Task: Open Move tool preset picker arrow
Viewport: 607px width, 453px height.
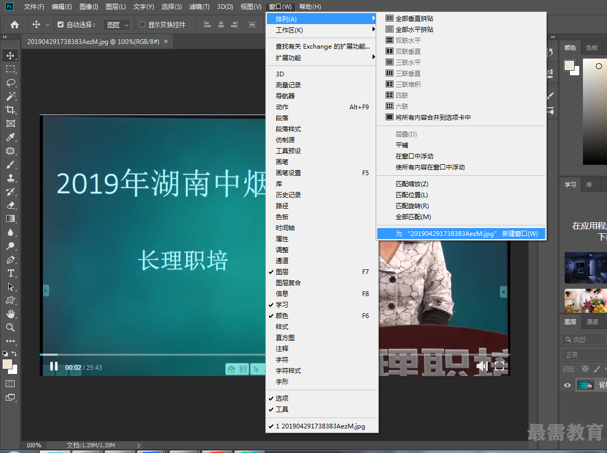Action: [47, 25]
